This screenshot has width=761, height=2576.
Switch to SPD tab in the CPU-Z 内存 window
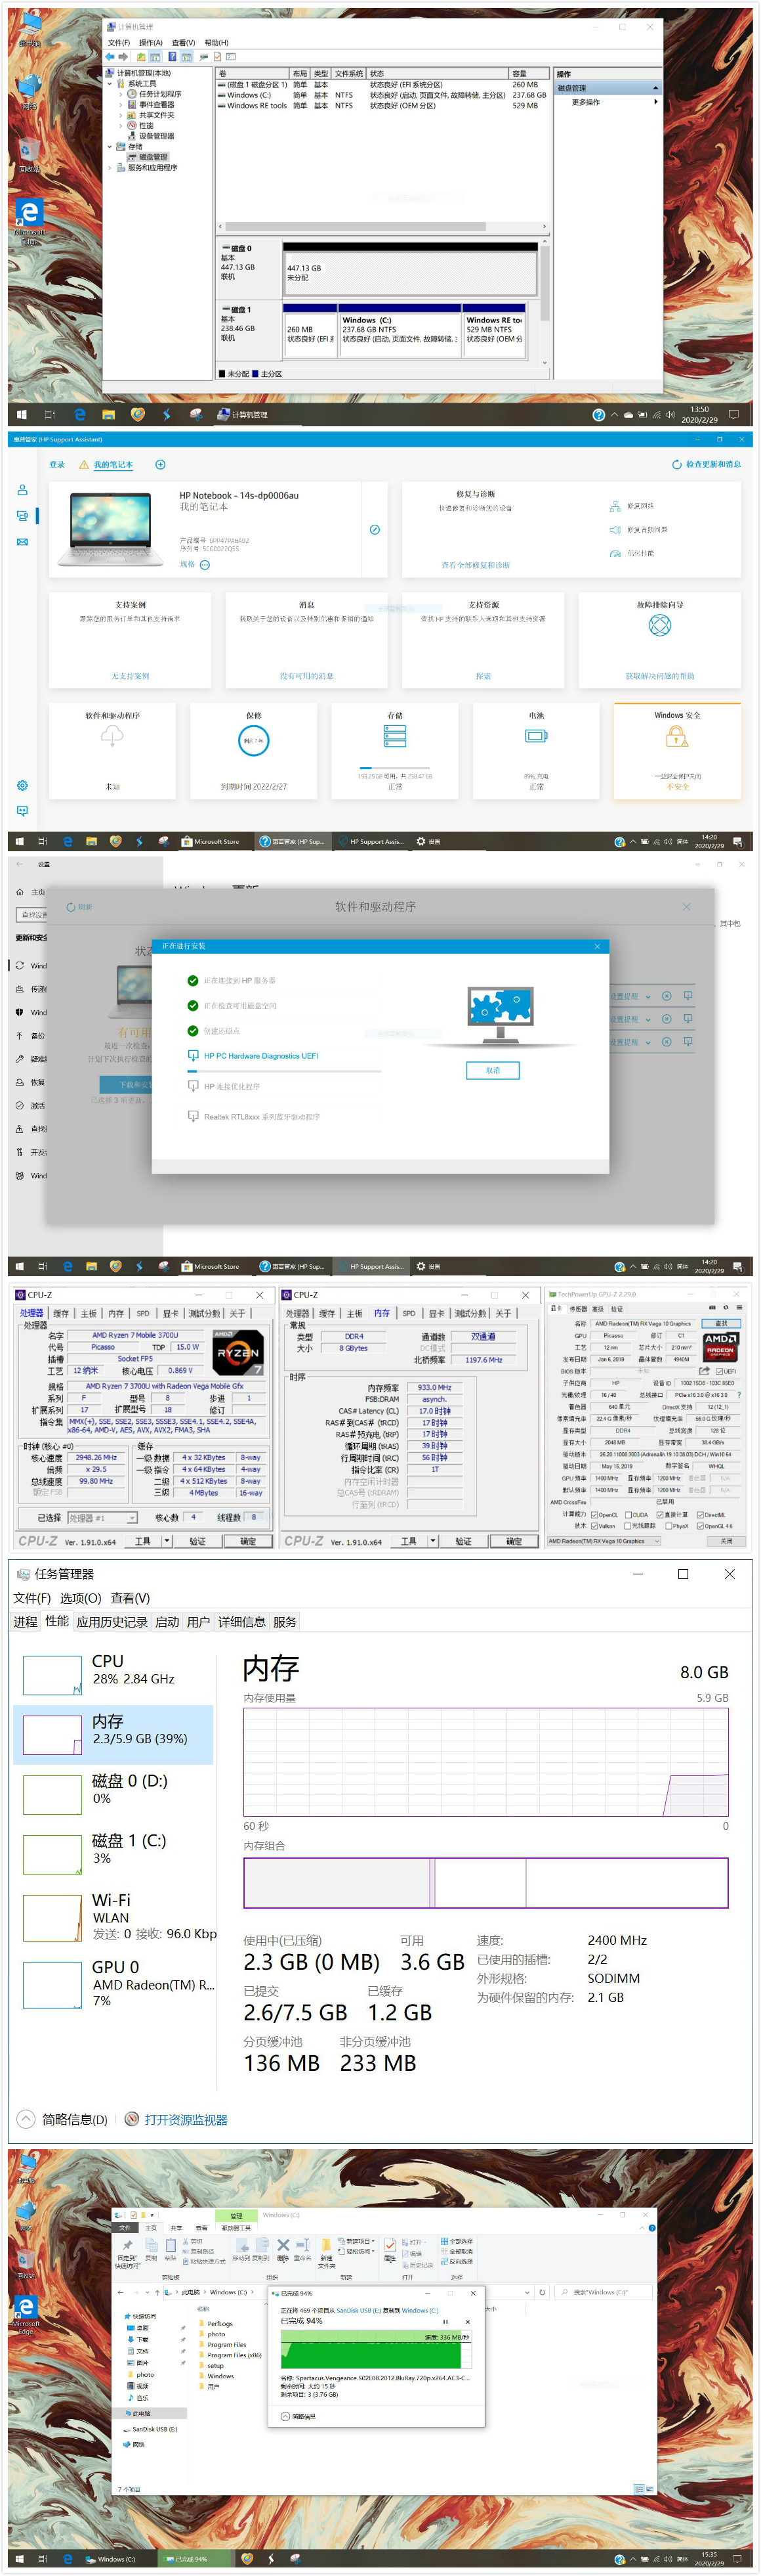pyautogui.click(x=409, y=1313)
